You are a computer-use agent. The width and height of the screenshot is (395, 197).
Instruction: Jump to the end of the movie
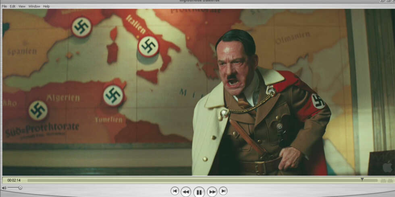pos(223,191)
